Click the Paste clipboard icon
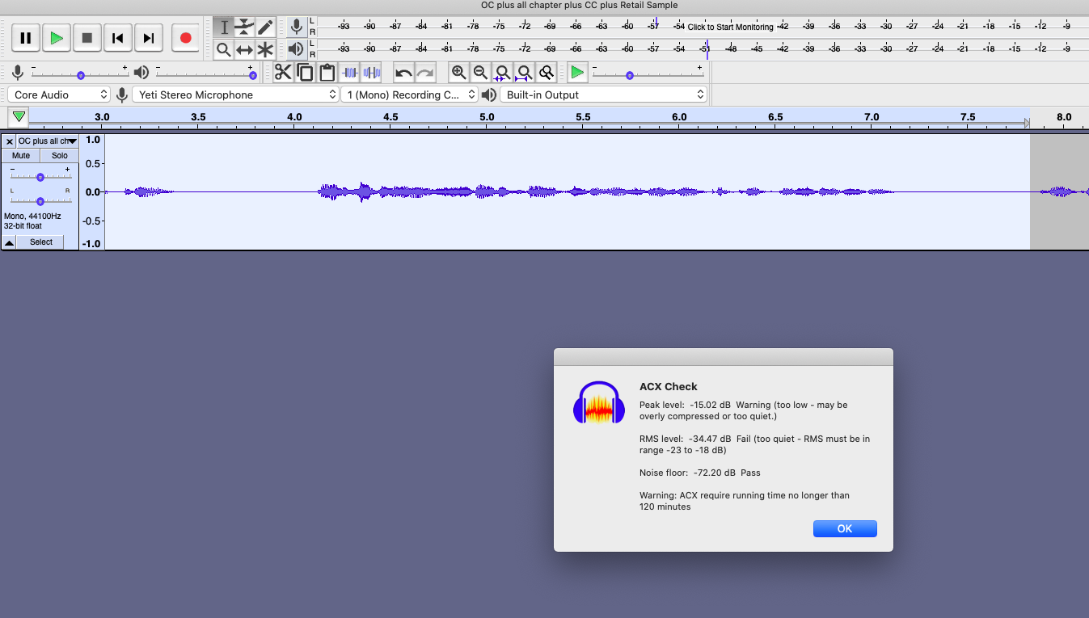Screen dimensions: 1089x618 (x=327, y=73)
